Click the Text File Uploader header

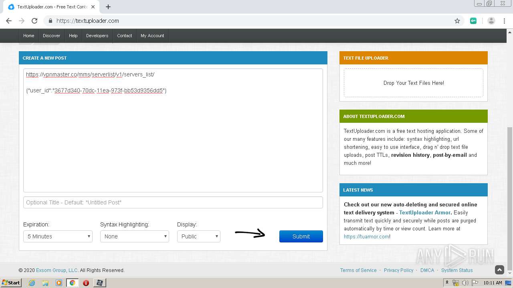414,58
